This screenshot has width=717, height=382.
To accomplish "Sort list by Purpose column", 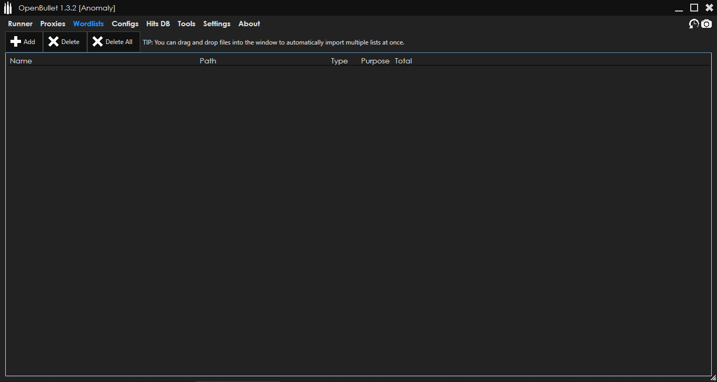I will pyautogui.click(x=375, y=61).
